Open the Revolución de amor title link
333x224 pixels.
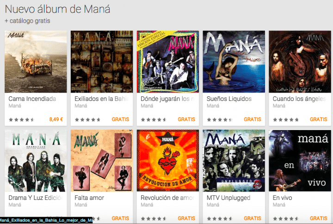coord(167,198)
